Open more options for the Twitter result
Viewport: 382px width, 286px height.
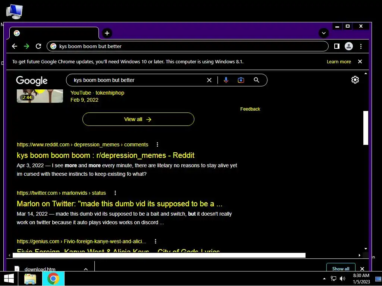tap(115, 193)
